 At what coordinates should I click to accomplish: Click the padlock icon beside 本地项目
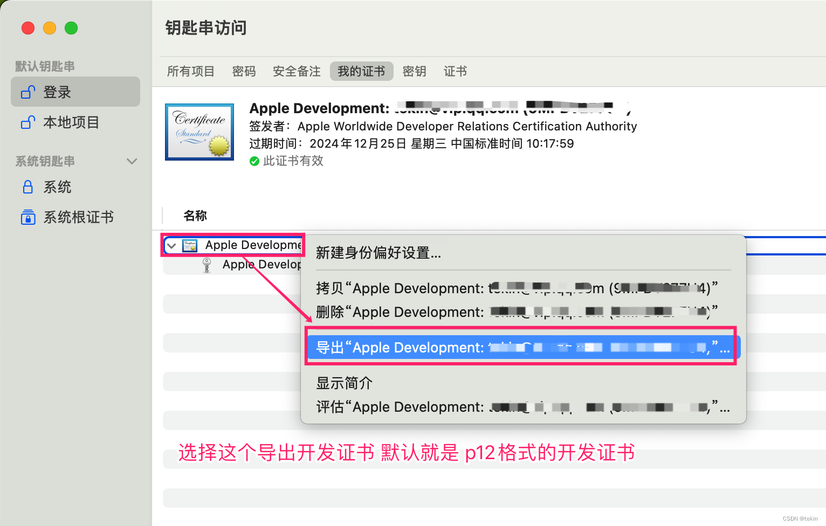pos(28,122)
